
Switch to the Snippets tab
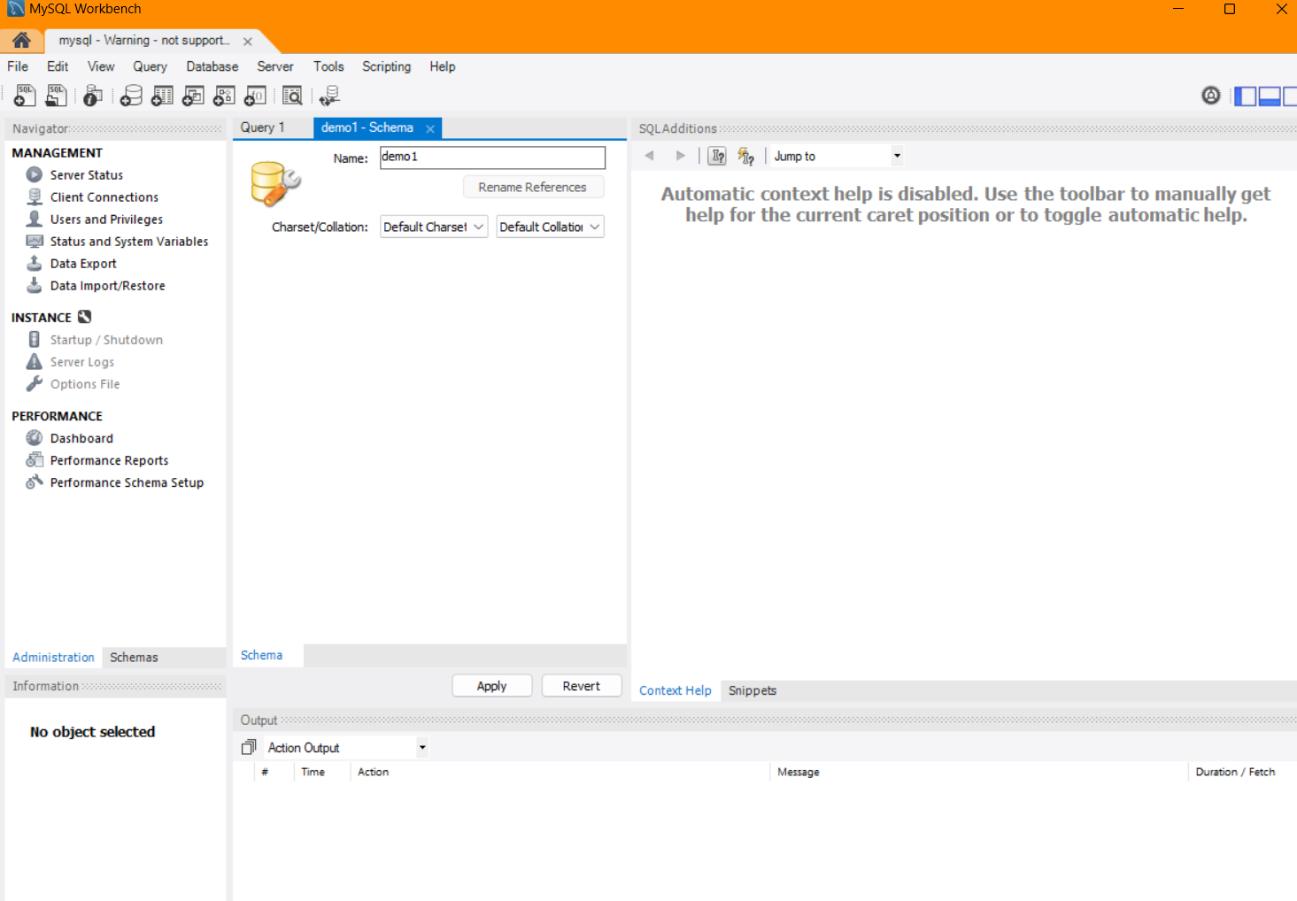tap(753, 690)
